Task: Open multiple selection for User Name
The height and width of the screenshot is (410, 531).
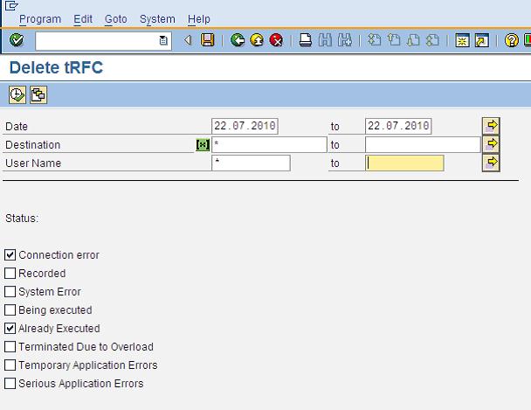Action: [491, 163]
